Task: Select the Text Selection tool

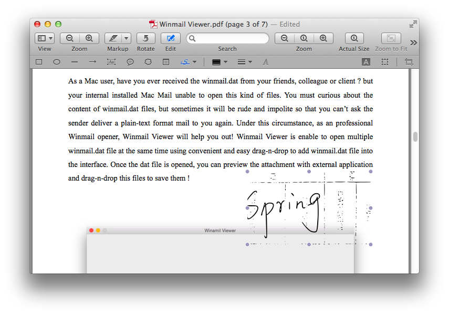Action: pyautogui.click(x=366, y=62)
